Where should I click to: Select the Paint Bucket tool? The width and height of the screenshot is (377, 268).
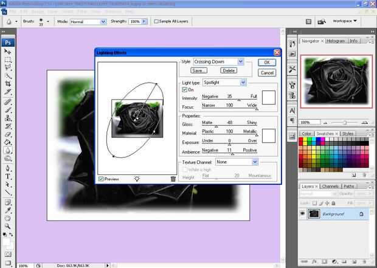pos(7,142)
